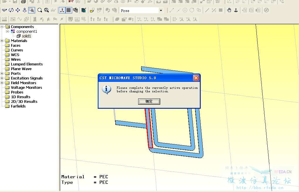Viewport: 299px width, 192px height.
Task: Click the pick edge midpoint icon
Action: point(178,10)
